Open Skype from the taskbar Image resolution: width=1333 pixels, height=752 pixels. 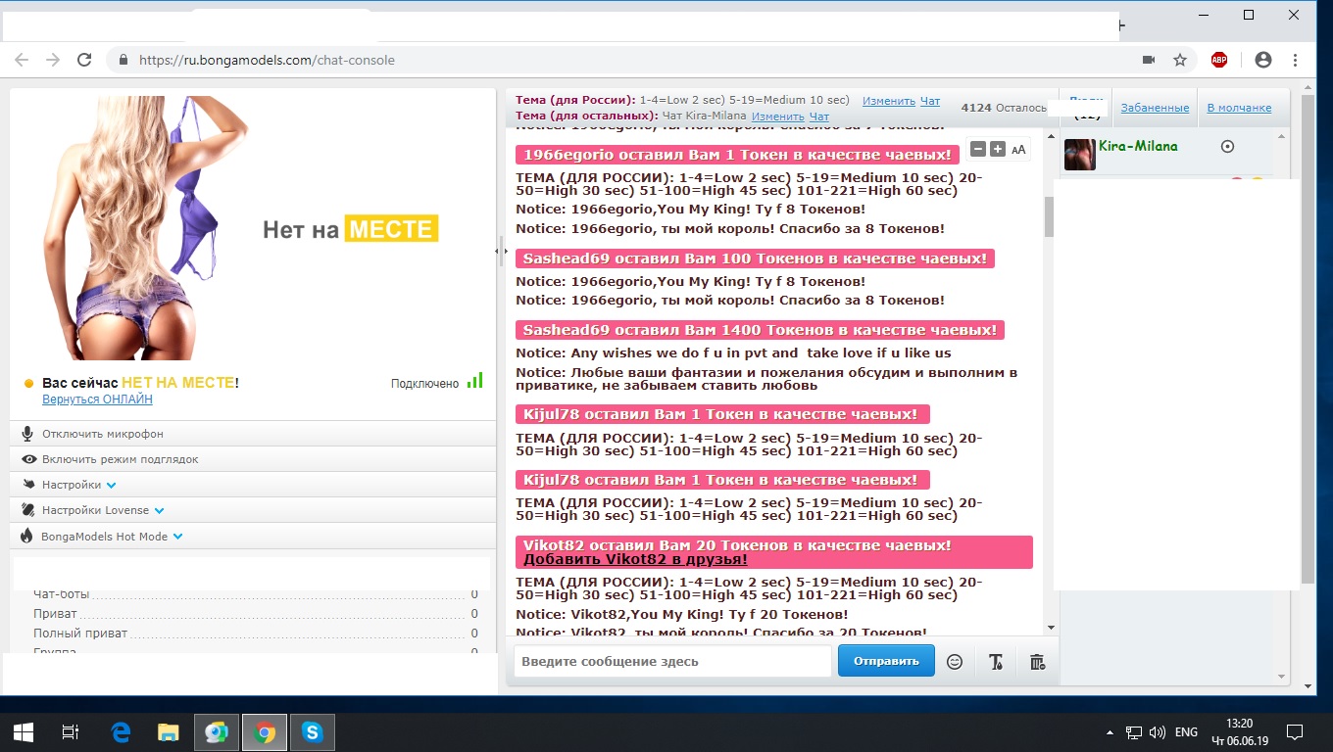(x=312, y=732)
